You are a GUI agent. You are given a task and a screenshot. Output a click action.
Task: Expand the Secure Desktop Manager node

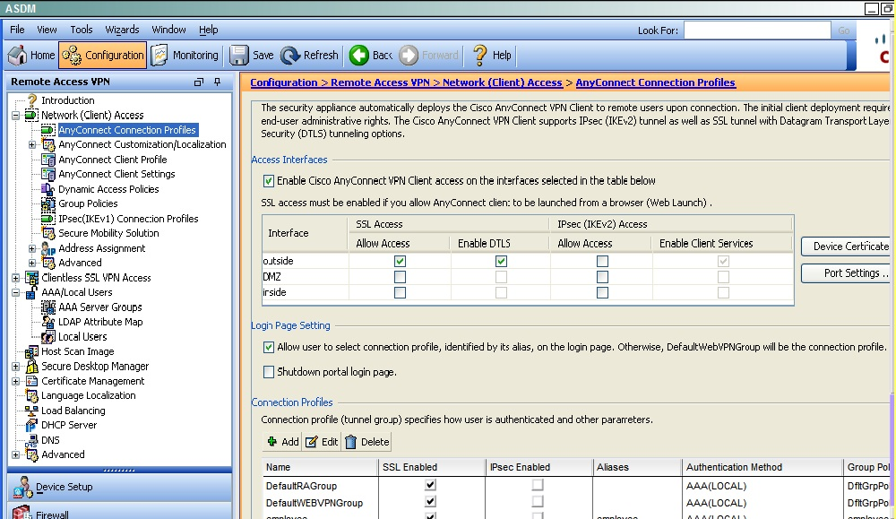click(x=16, y=367)
